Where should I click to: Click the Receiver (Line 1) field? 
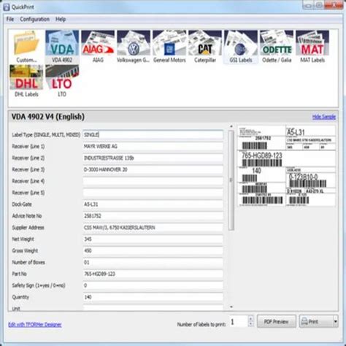pyautogui.click(x=153, y=146)
